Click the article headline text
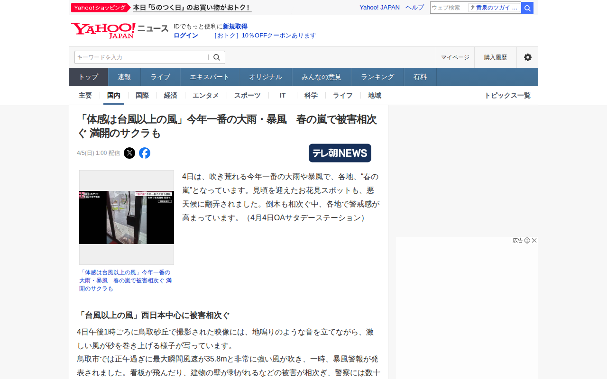This screenshot has height=379, width=607. coord(227,126)
